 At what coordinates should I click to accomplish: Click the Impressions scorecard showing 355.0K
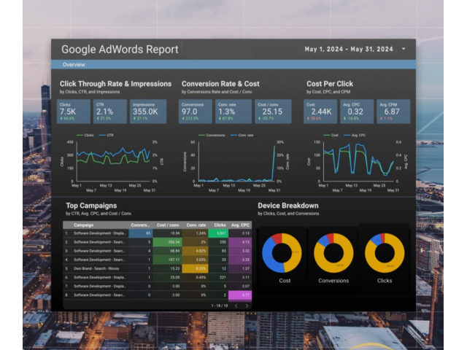(149, 112)
